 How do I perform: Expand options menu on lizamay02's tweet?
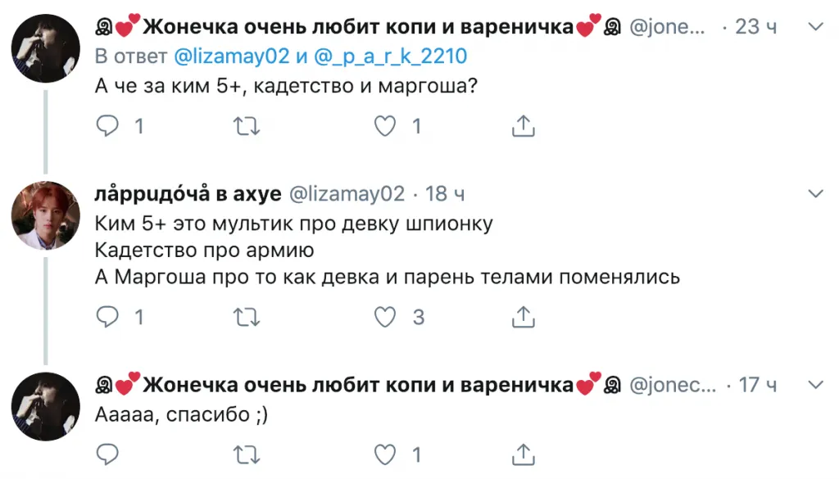point(815,194)
